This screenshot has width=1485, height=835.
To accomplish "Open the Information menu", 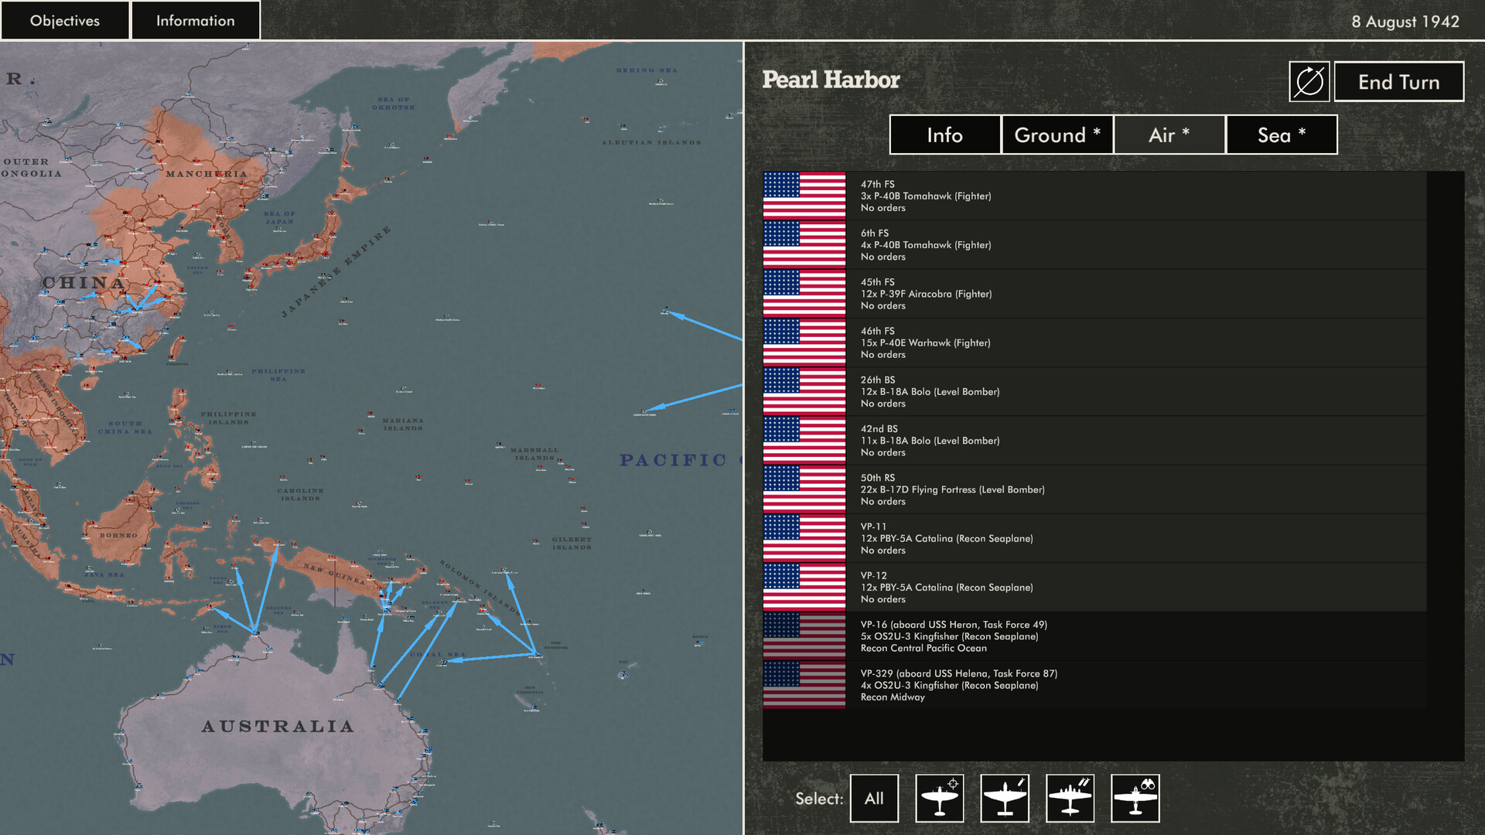I will pos(195,20).
